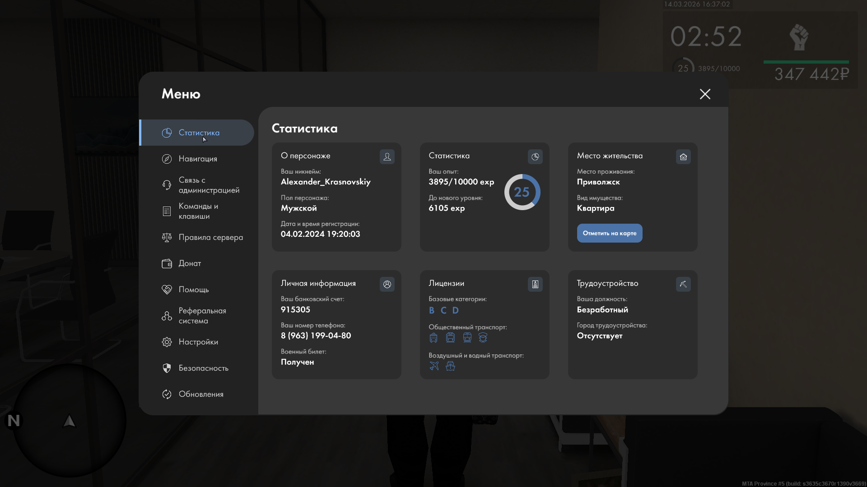Click the boat license icon

tap(450, 366)
